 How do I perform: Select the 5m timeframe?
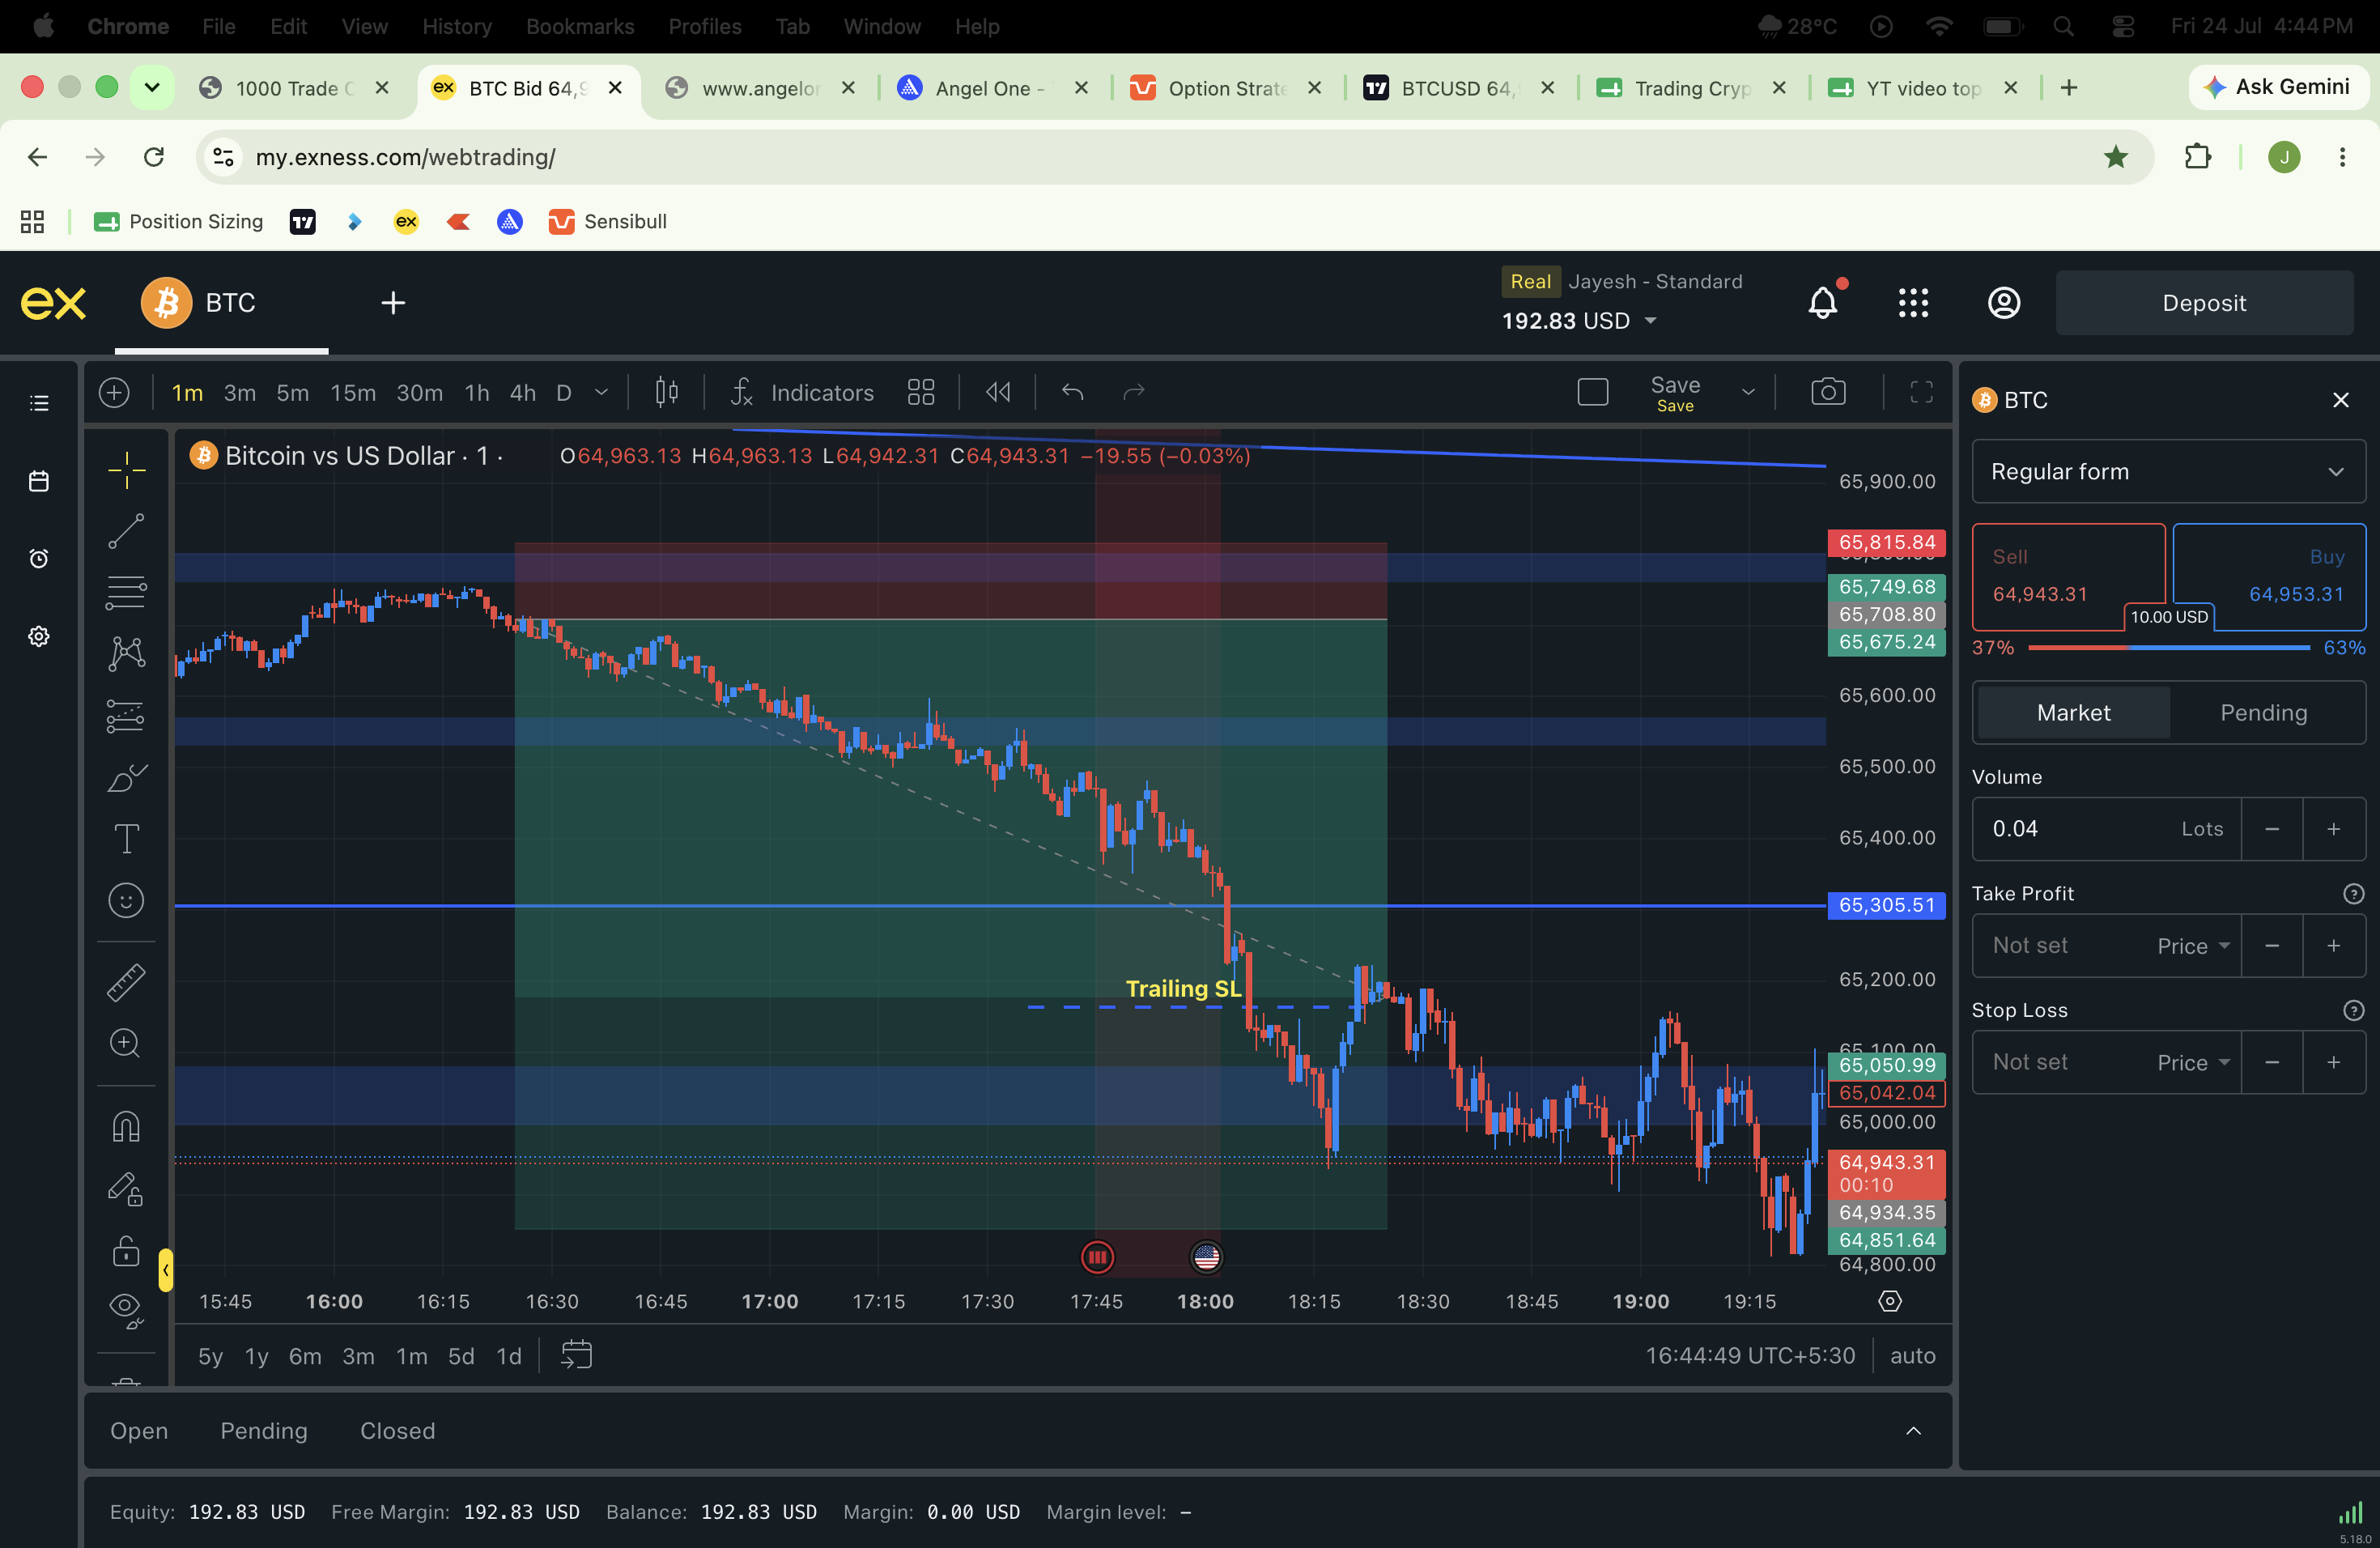pyautogui.click(x=293, y=392)
